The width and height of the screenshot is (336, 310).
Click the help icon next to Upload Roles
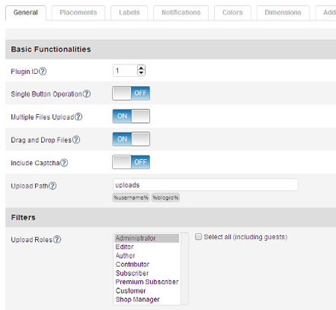(57, 239)
